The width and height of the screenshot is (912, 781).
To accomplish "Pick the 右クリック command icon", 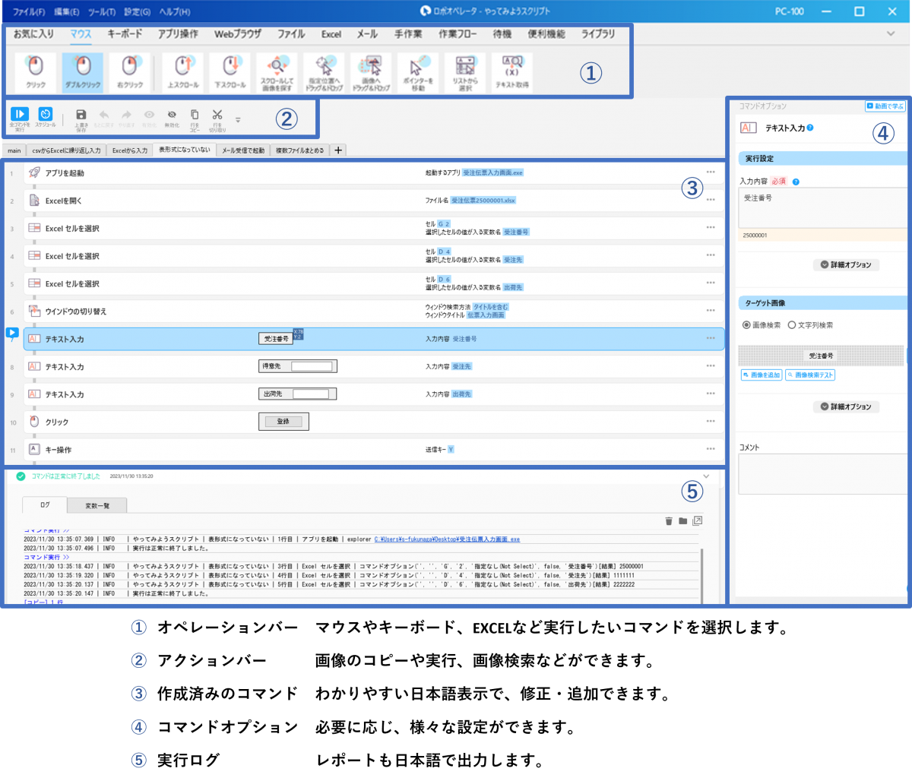I will click(x=130, y=73).
